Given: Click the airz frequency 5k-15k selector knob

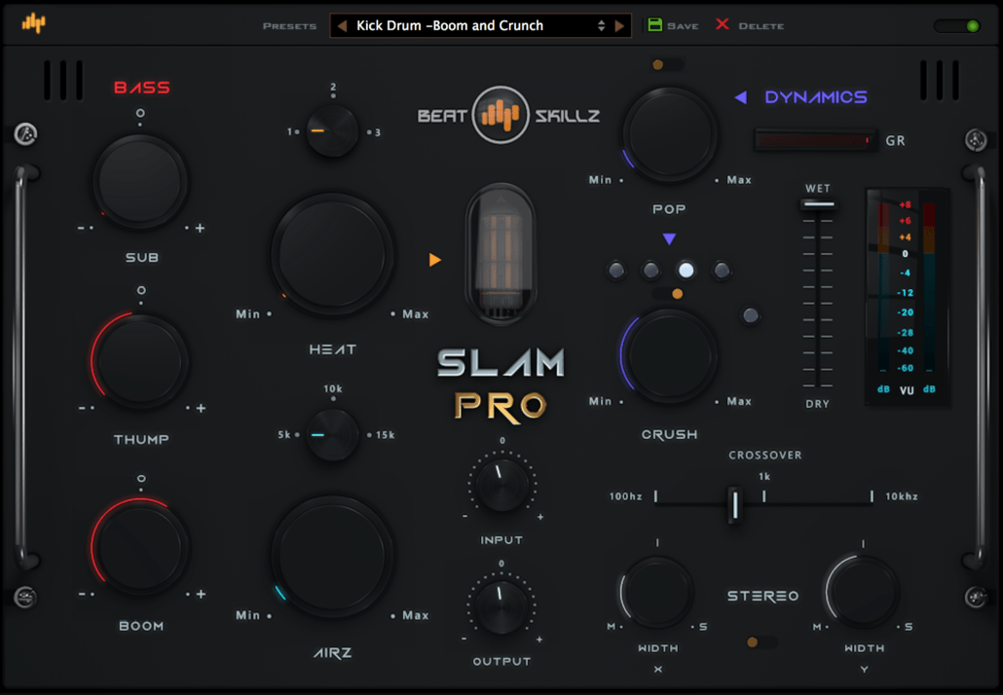Looking at the screenshot, I should click(333, 435).
